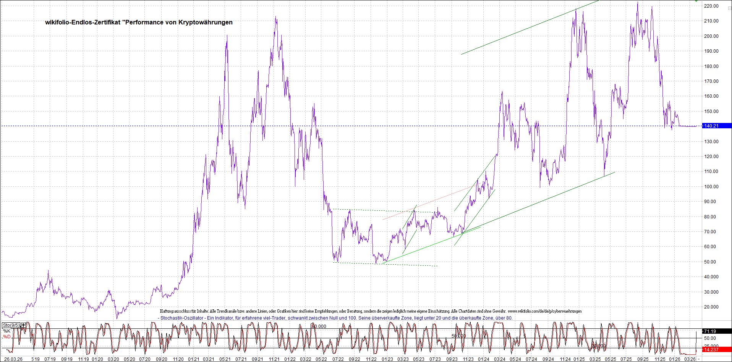
Task: Click the 01|24 time axis label
Action: point(484,359)
